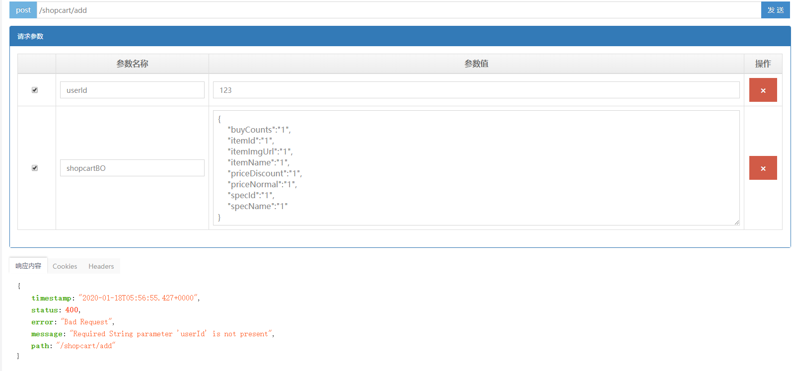Screen dimensions: 792x371
Task: Delete the shopcartBO parameter row
Action: click(x=763, y=168)
